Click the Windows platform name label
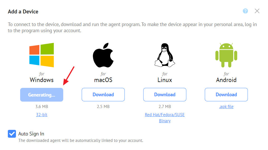 [42, 80]
